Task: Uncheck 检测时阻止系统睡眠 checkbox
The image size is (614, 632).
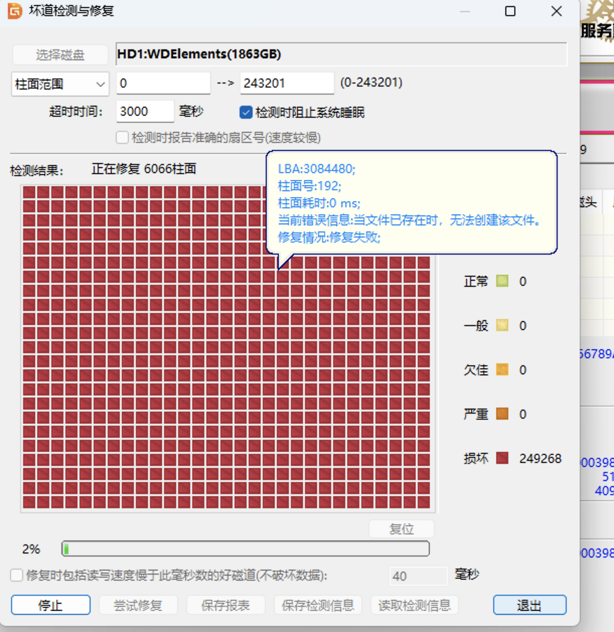Action: [246, 112]
